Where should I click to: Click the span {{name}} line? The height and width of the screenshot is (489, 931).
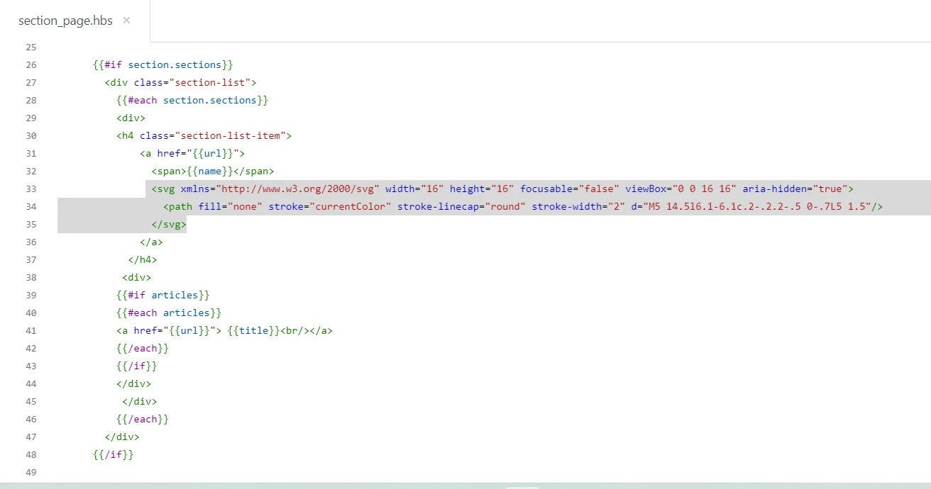(213, 172)
